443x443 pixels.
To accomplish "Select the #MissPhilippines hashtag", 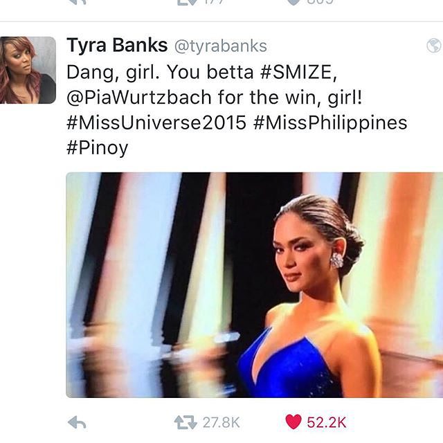I will (x=330, y=123).
